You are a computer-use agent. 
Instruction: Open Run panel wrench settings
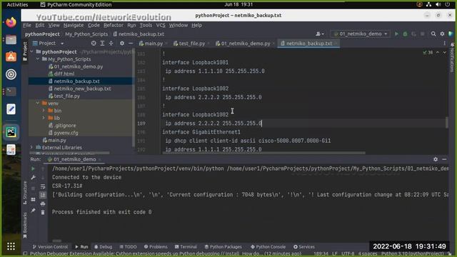point(33,178)
